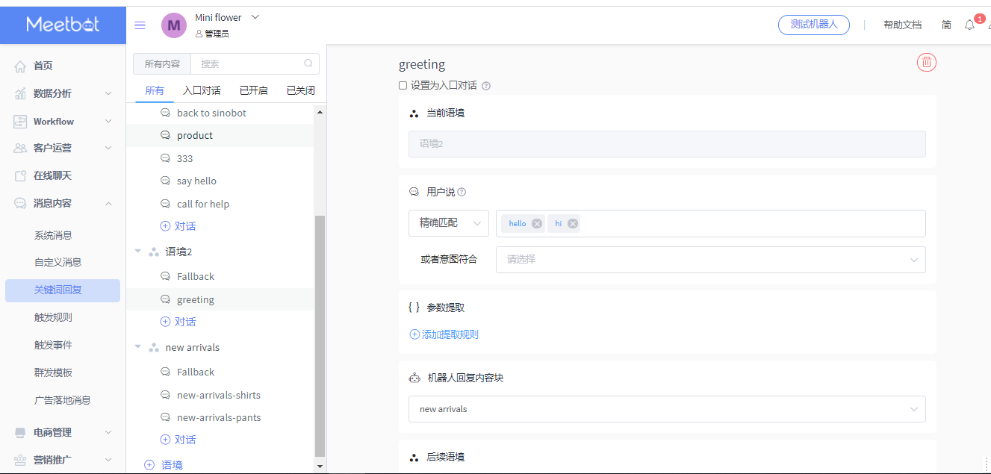Open 广告落地消息 in sidebar
This screenshot has width=991, height=474.
(62, 400)
